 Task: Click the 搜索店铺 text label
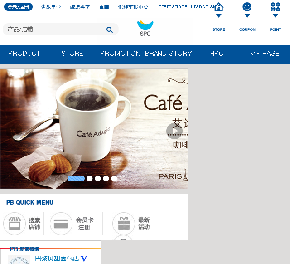[x=34, y=224]
